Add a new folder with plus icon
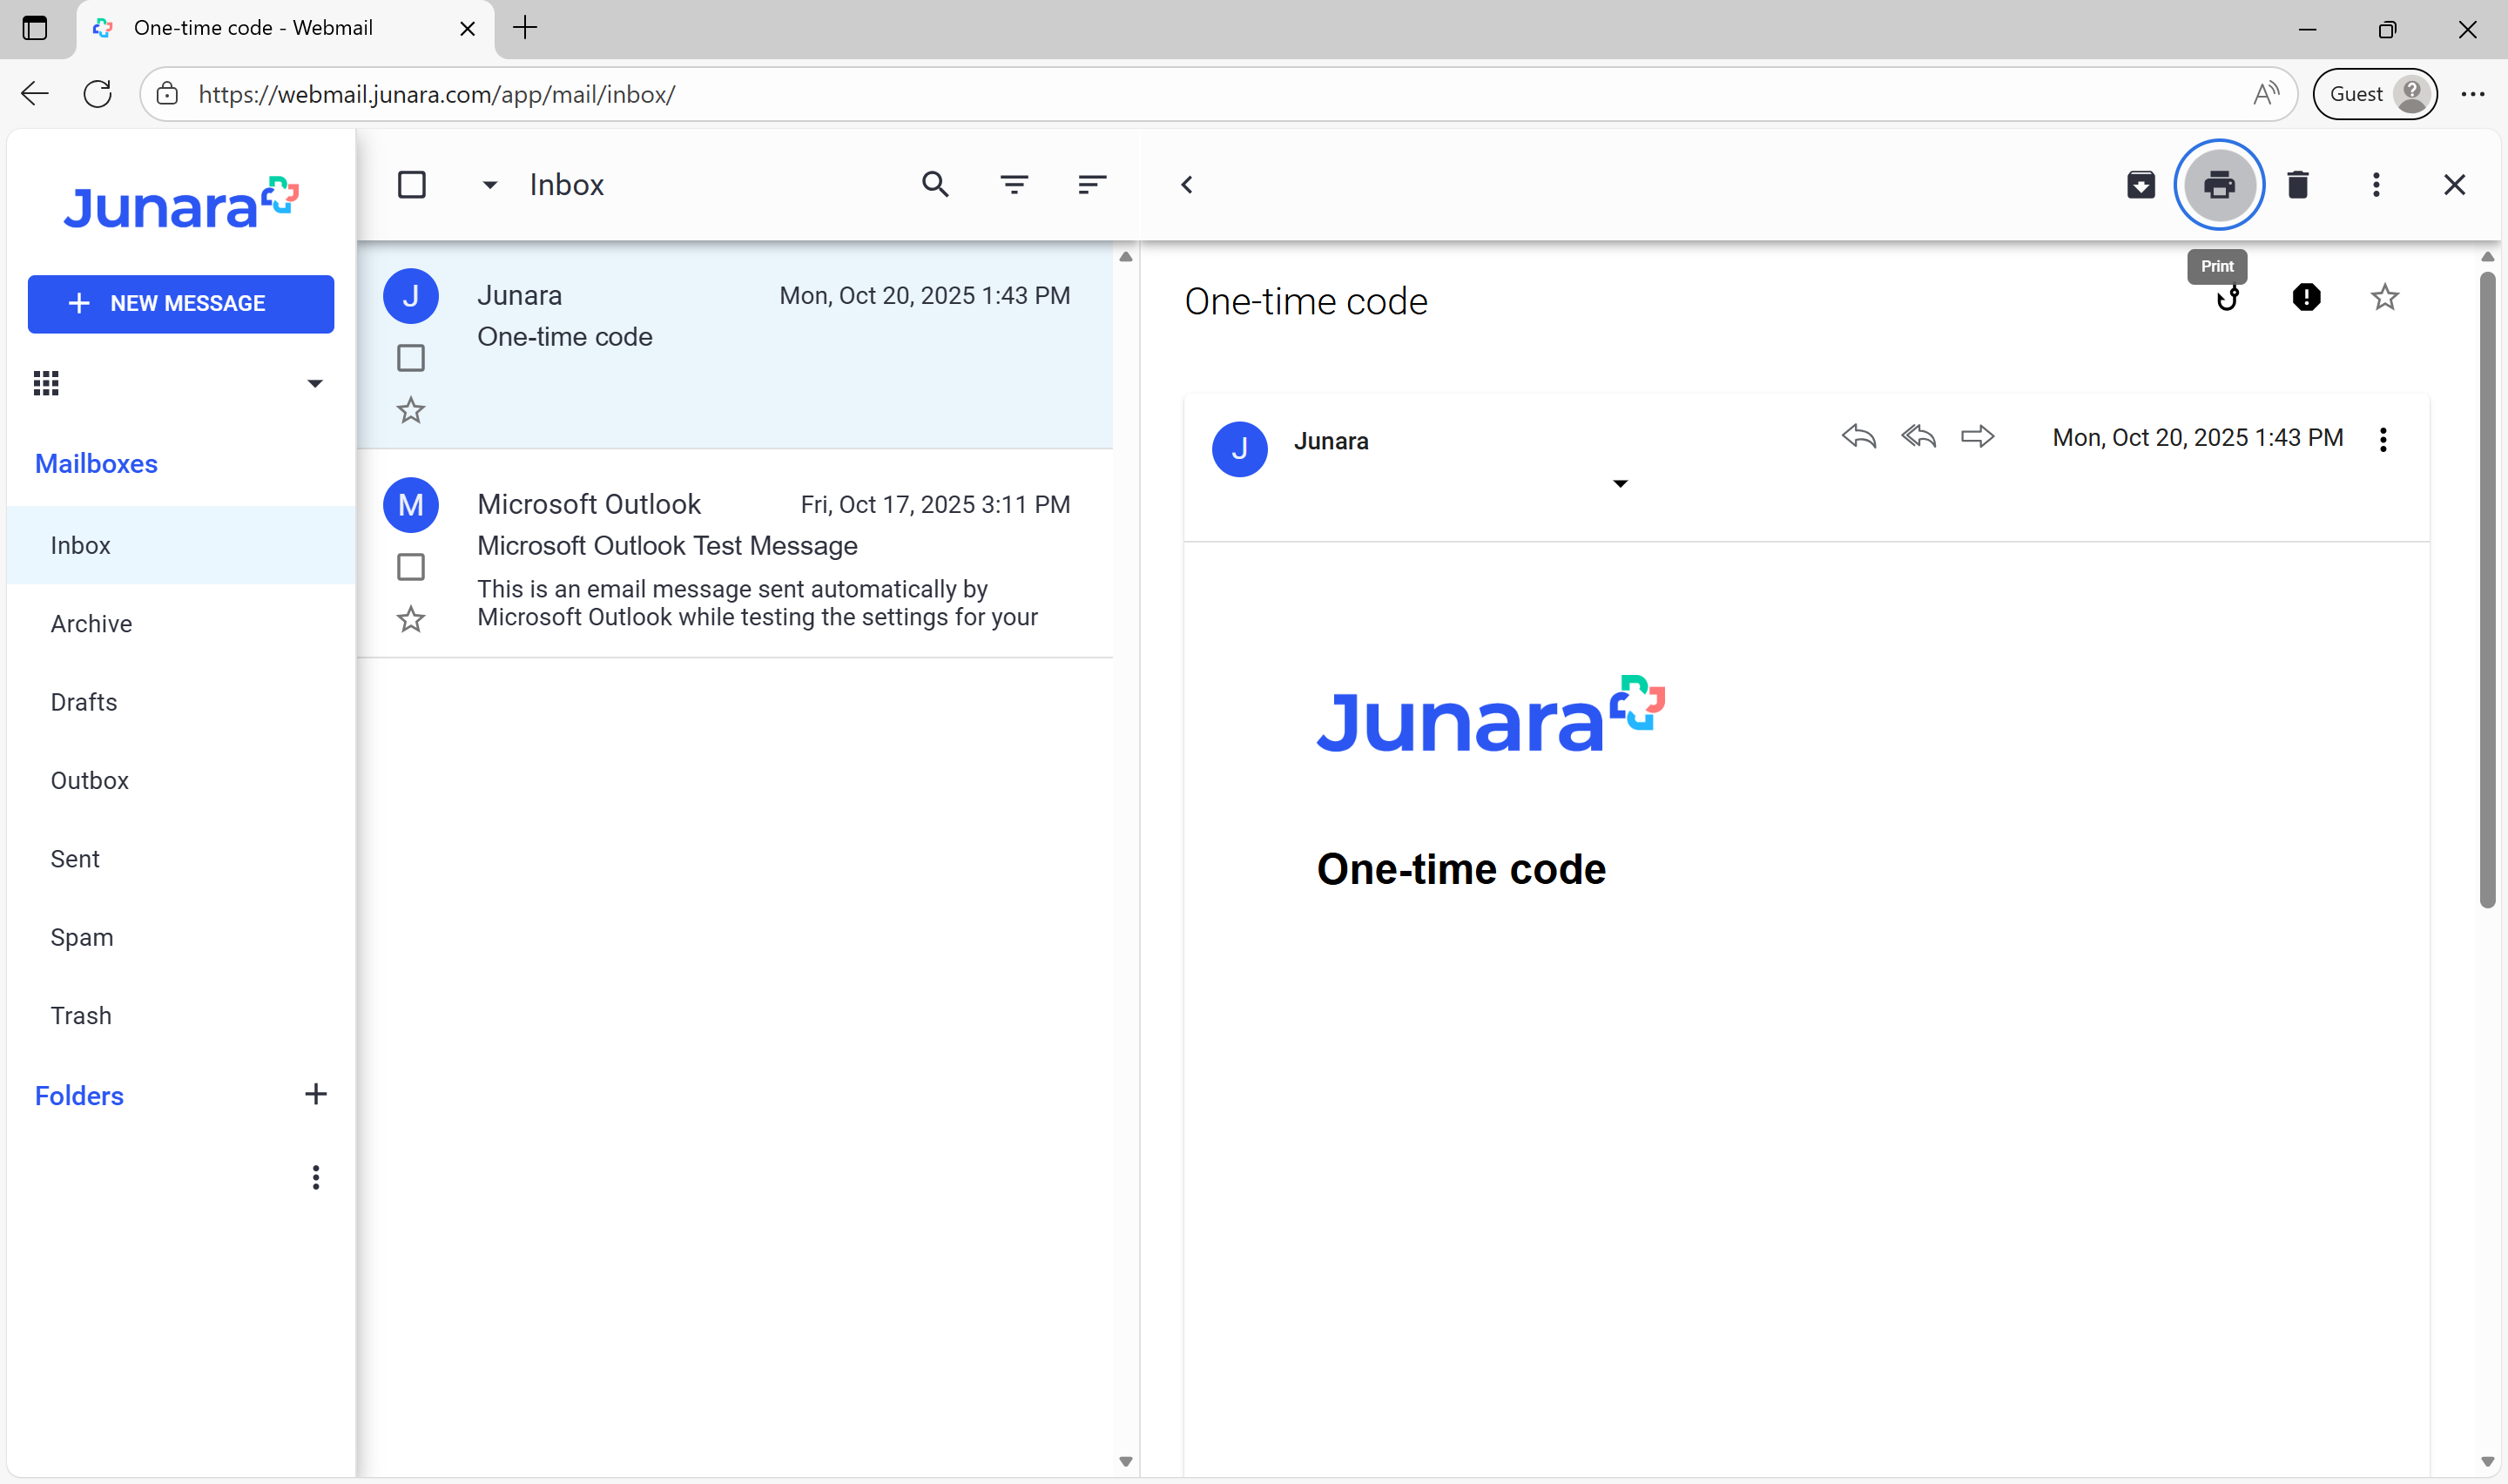Image resolution: width=2508 pixels, height=1484 pixels. [315, 1094]
